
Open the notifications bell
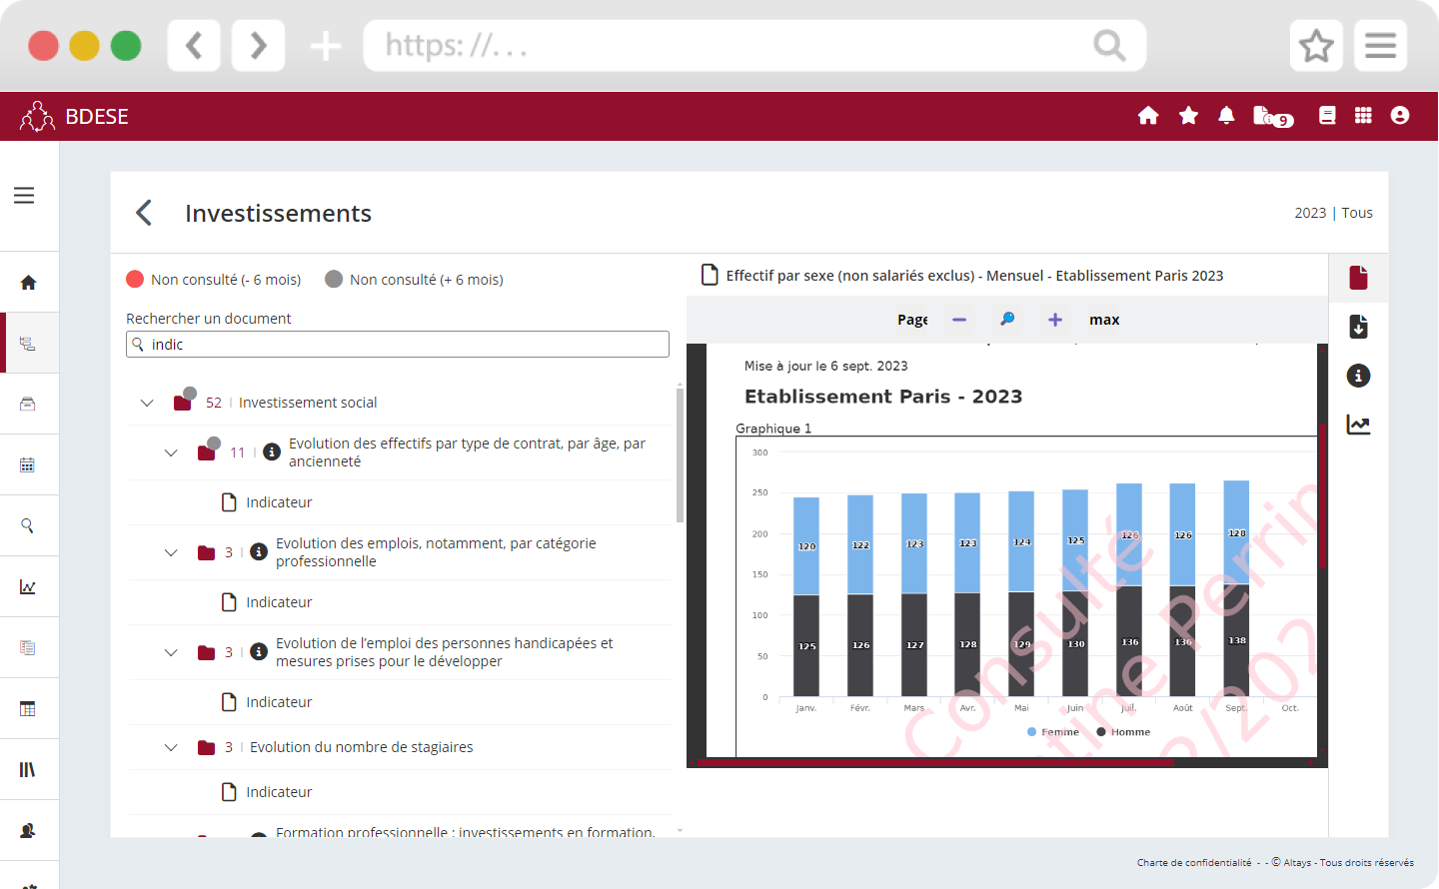click(1226, 116)
